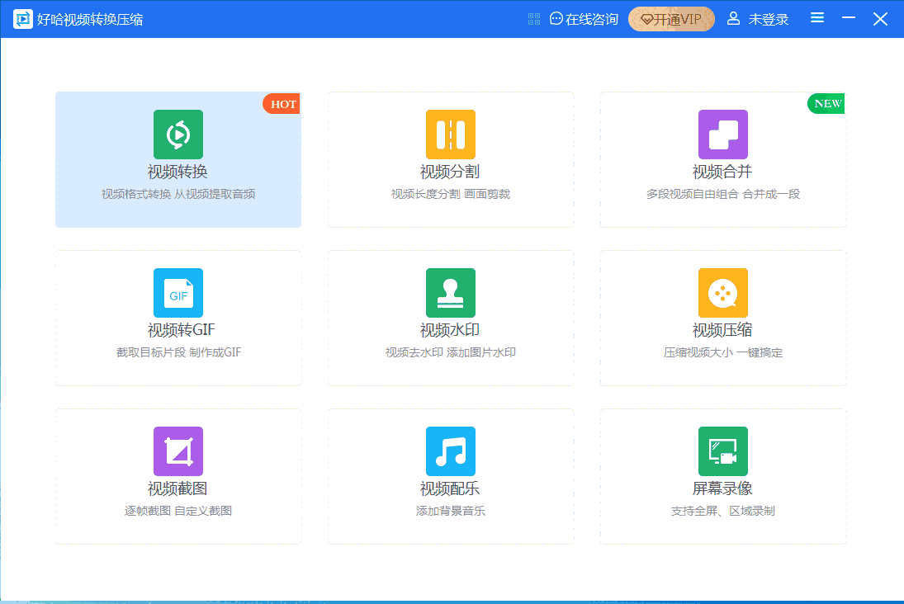Open the Video Screenshot (视频截图) crop icon
This screenshot has height=604, width=904.
177,451
